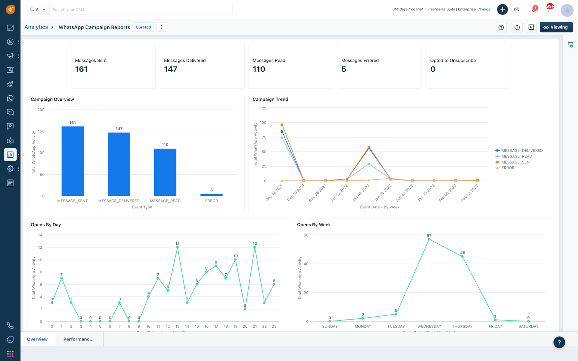Open the notifications bell with 99+ badge
This screenshot has width=578, height=361.
click(549, 9)
